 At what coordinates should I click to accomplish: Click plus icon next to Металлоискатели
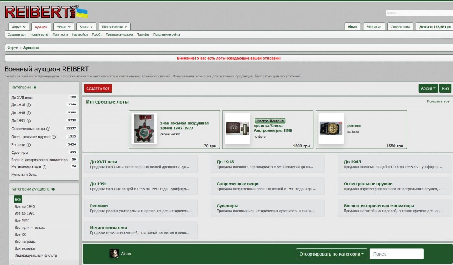click(45, 167)
